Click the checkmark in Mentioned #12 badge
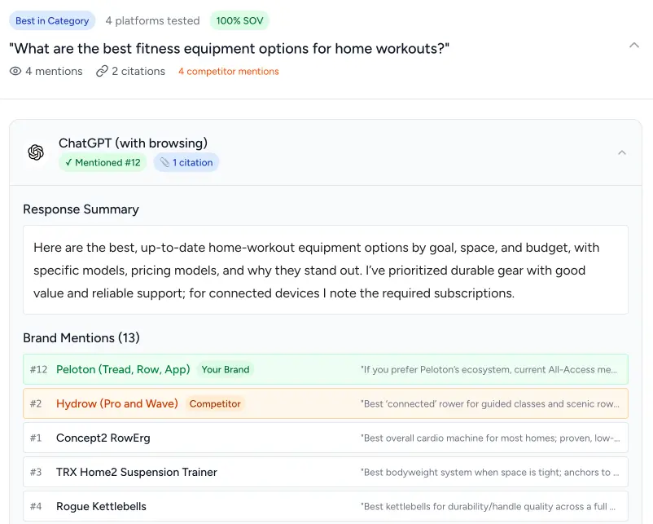Viewport: 653px width, 524px height. pyautogui.click(x=68, y=163)
